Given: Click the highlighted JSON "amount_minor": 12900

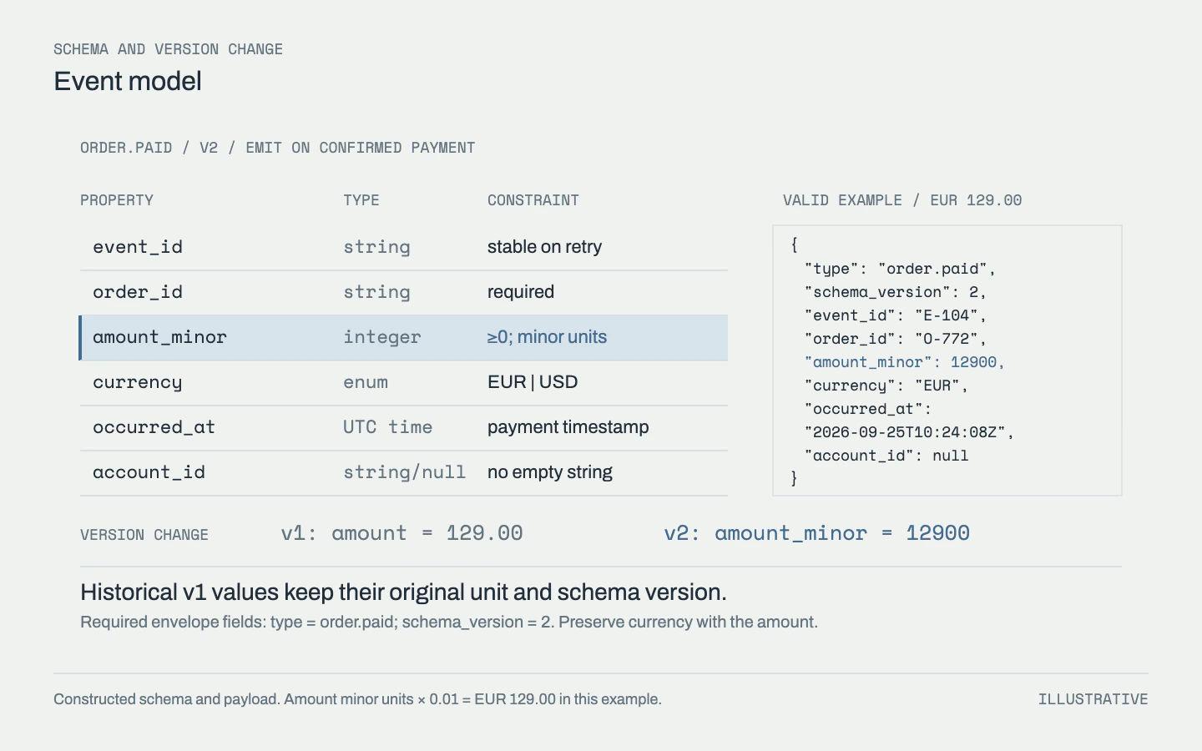Looking at the screenshot, I should (x=905, y=362).
